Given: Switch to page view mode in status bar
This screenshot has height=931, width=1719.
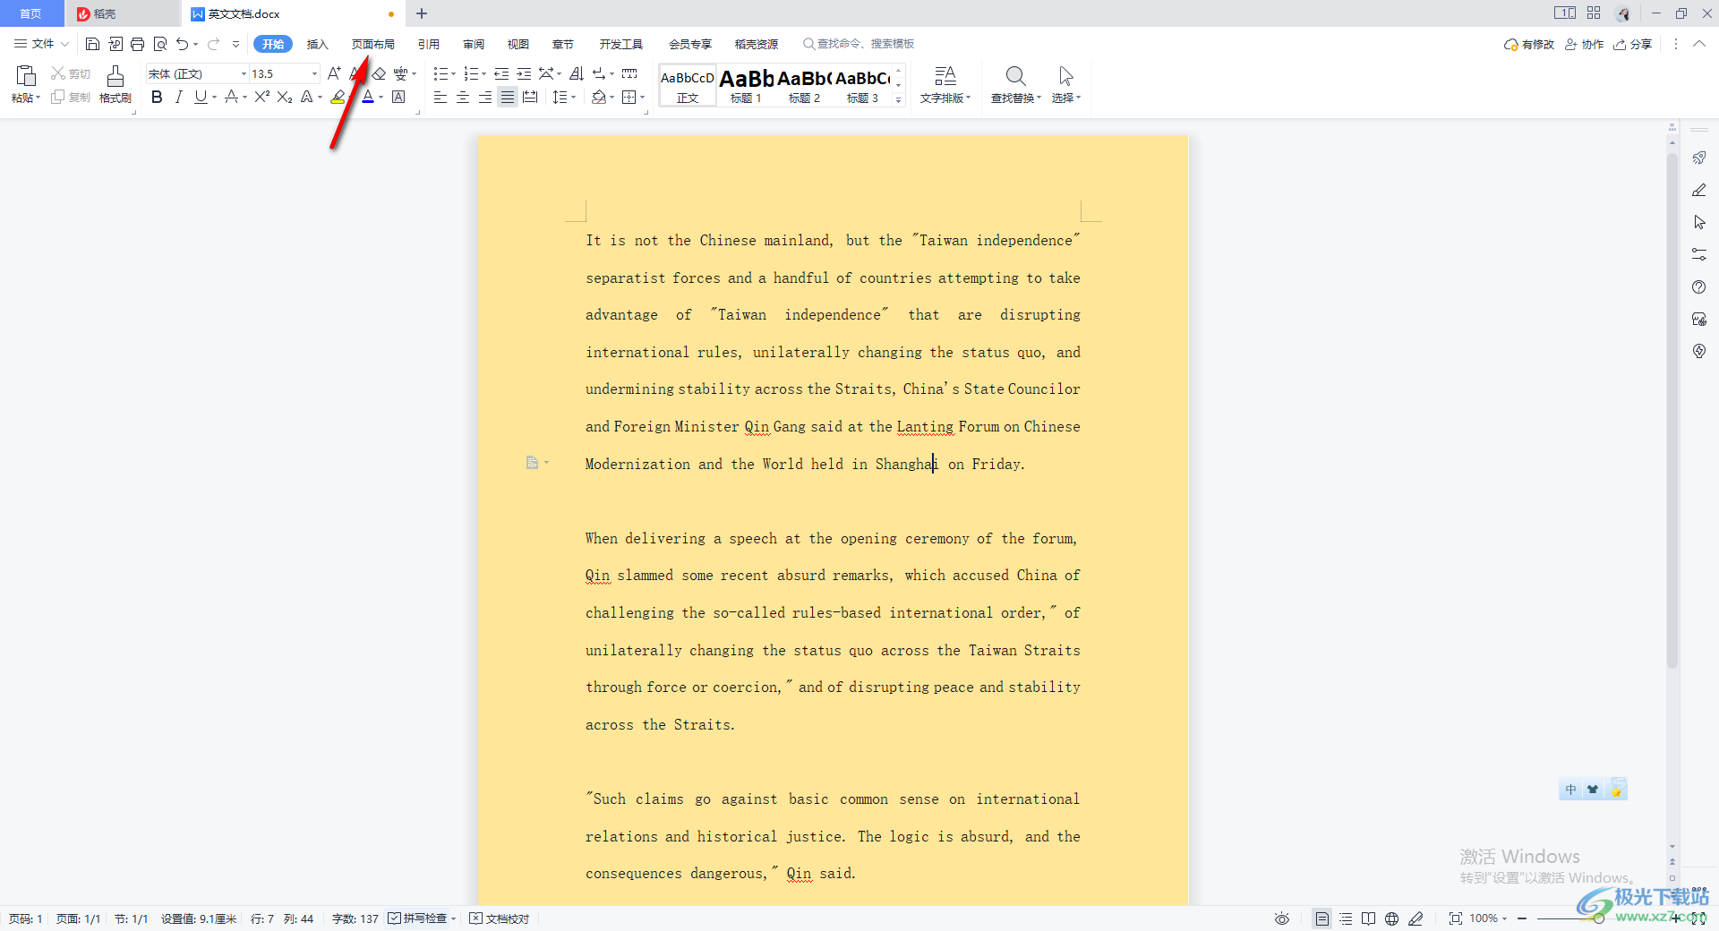Looking at the screenshot, I should 1321,918.
